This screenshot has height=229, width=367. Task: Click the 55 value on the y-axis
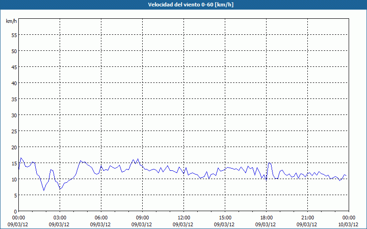tap(14, 35)
